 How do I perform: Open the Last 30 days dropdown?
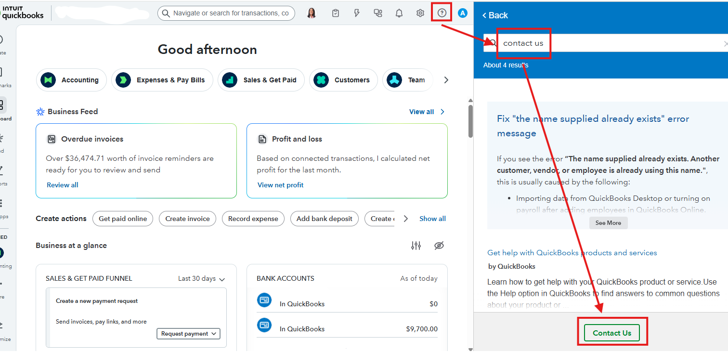pos(201,278)
